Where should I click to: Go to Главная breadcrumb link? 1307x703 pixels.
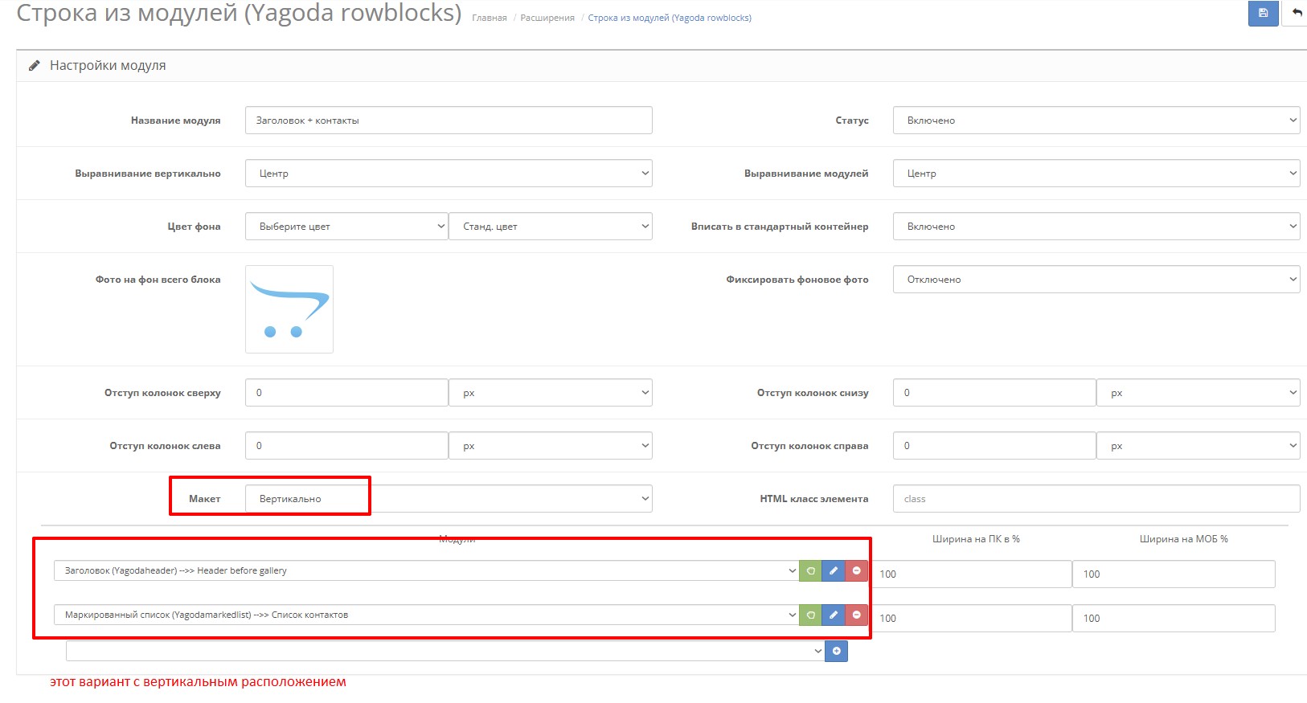(489, 18)
